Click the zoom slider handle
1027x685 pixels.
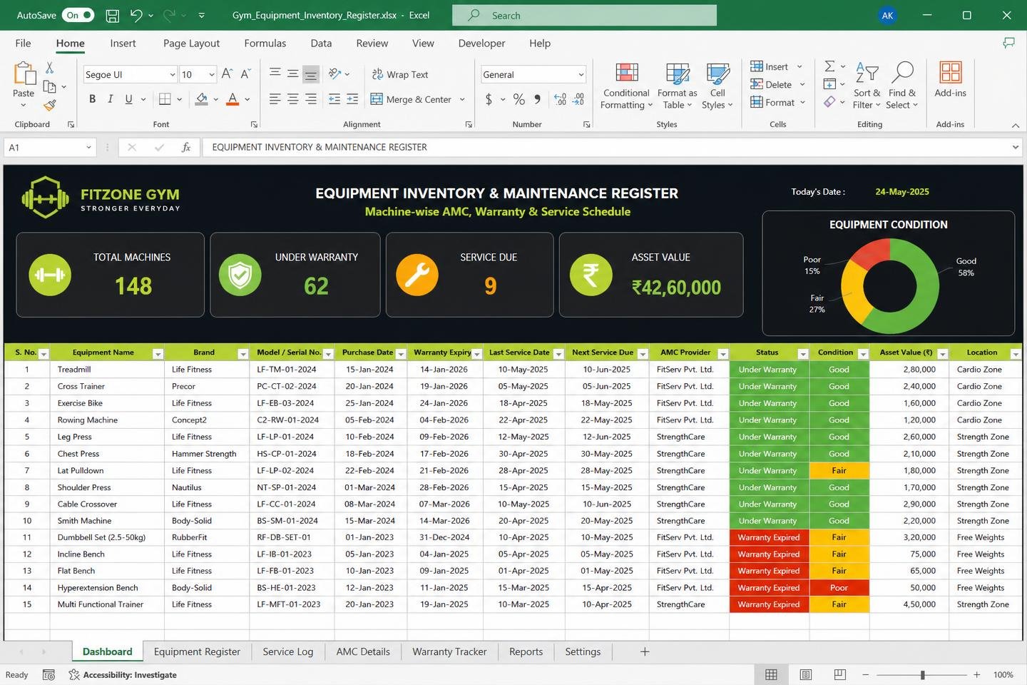pyautogui.click(x=922, y=674)
